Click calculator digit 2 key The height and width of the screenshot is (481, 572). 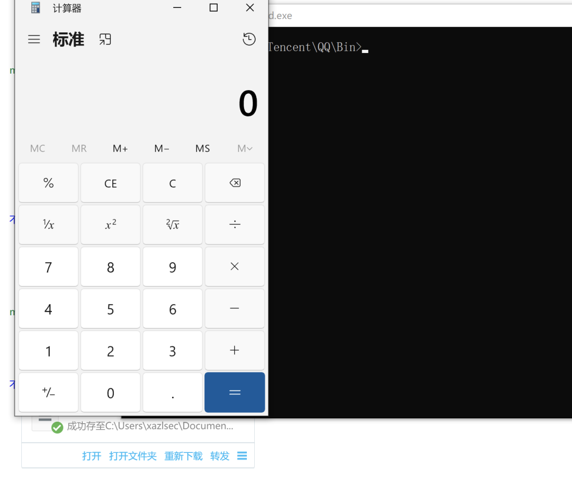coord(111,350)
